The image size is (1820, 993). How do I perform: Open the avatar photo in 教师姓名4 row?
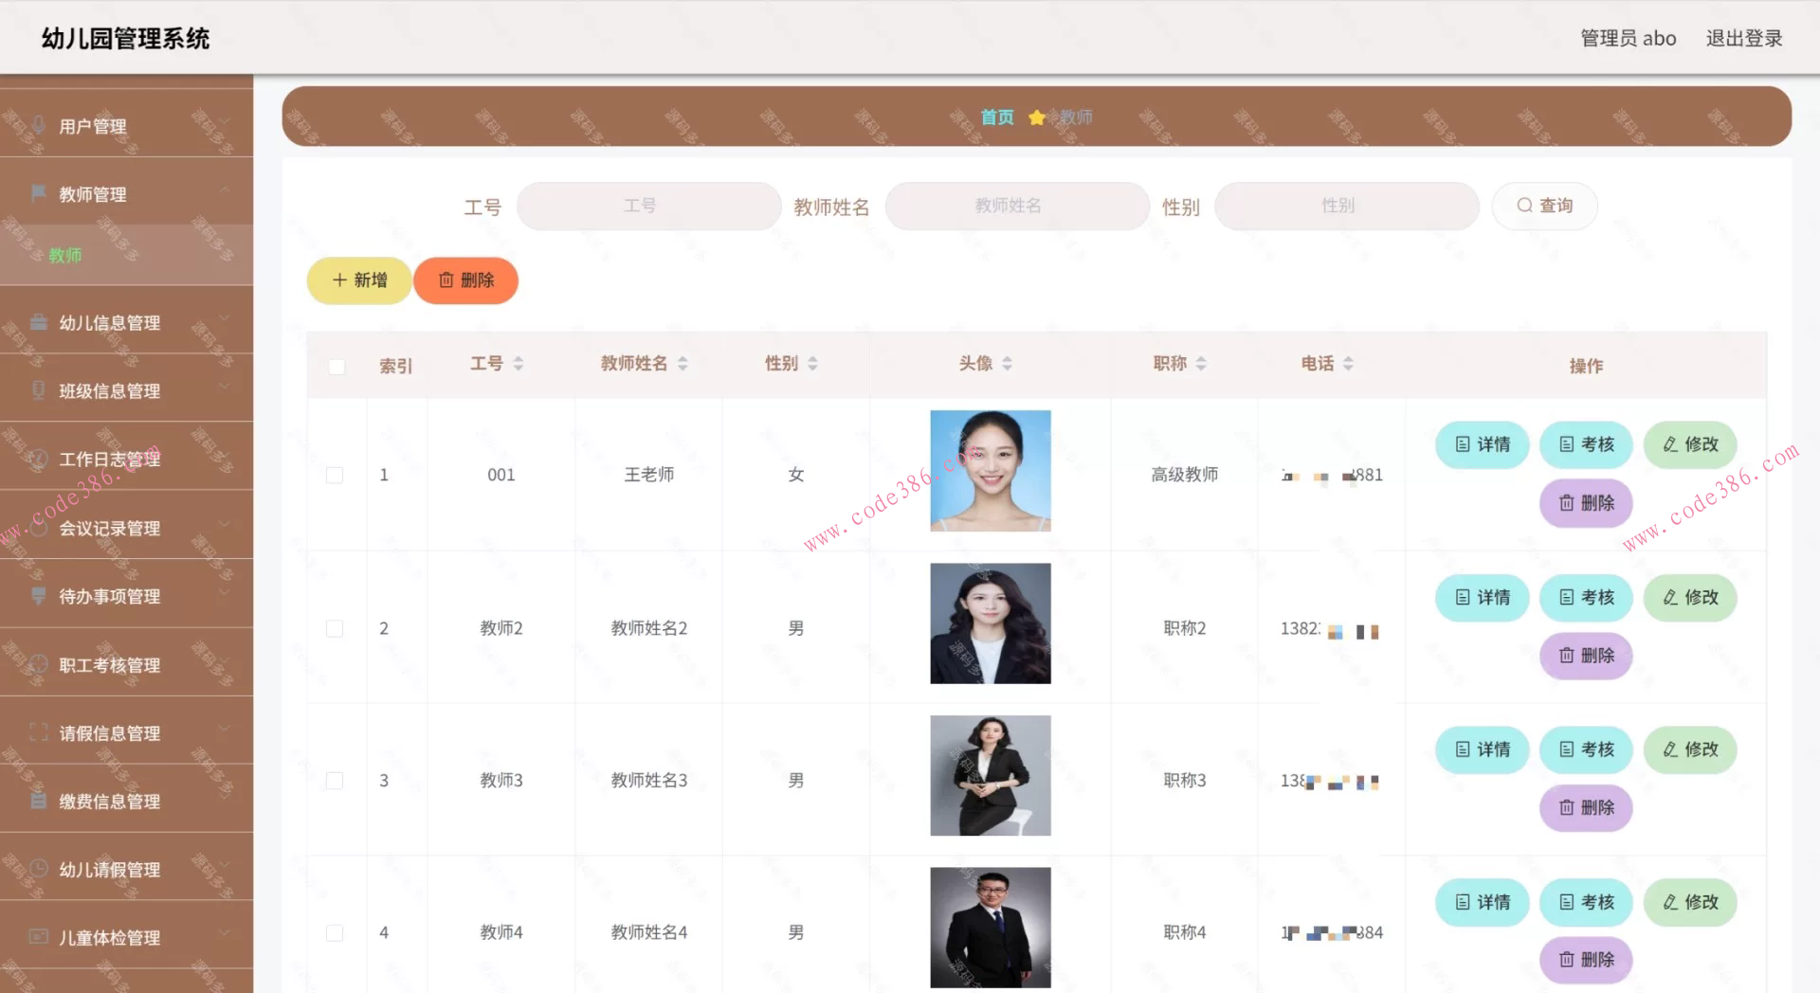[991, 928]
